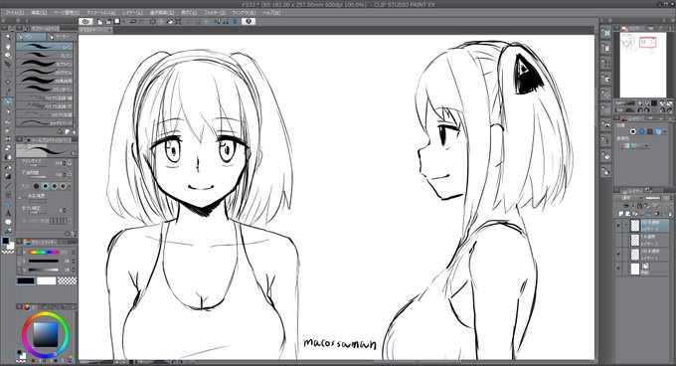The image size is (676, 366).
Task: Pick the black main color swatch under sliders
Action: pos(26,280)
